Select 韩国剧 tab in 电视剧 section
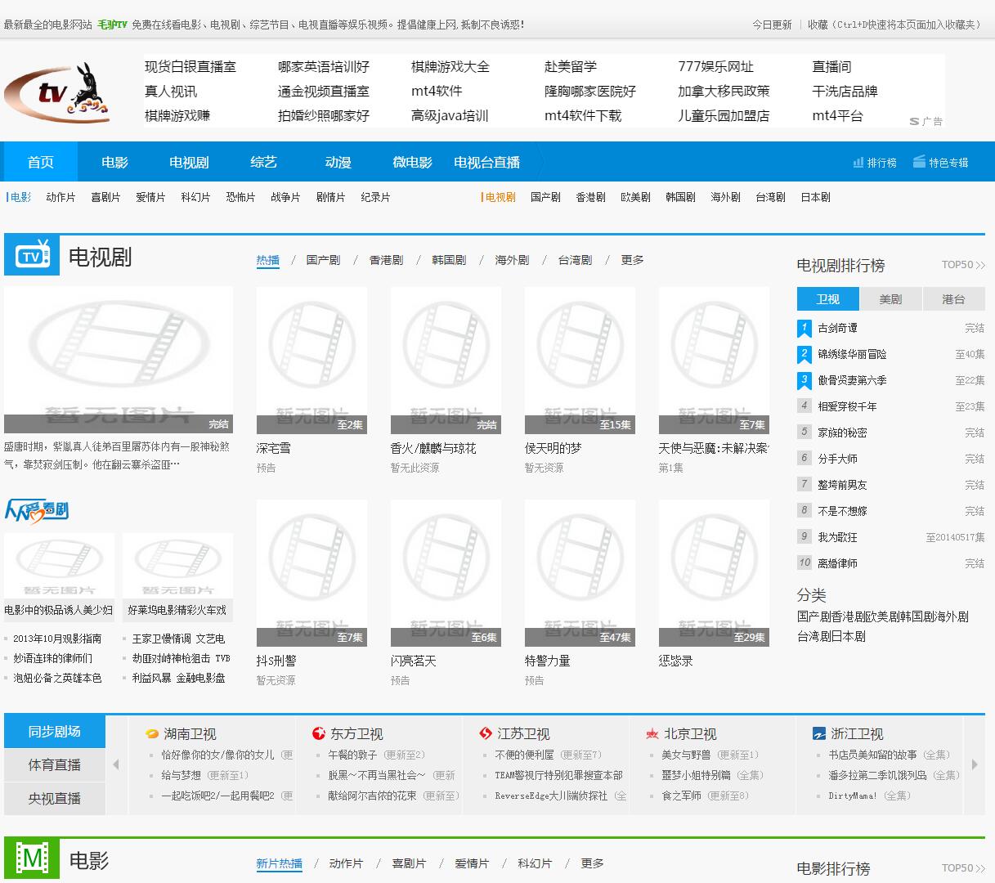 pos(449,260)
